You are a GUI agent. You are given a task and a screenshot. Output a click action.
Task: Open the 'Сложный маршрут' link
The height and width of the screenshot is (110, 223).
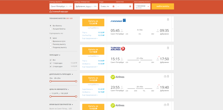[x=59, y=12]
